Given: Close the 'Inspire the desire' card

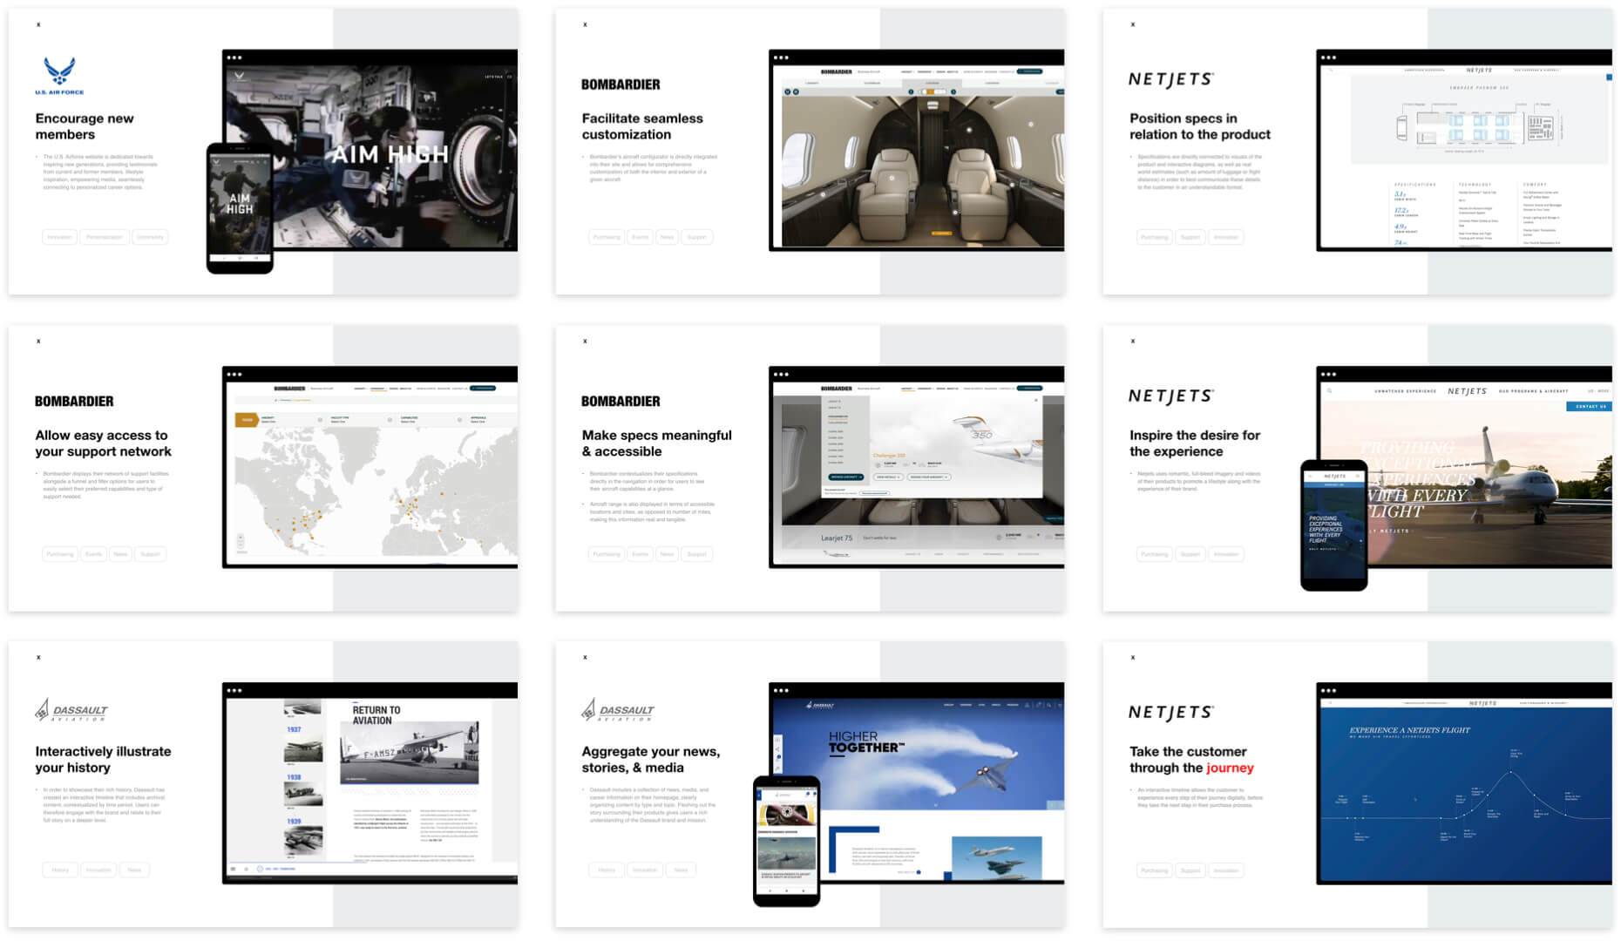Looking at the screenshot, I should pos(1132,341).
